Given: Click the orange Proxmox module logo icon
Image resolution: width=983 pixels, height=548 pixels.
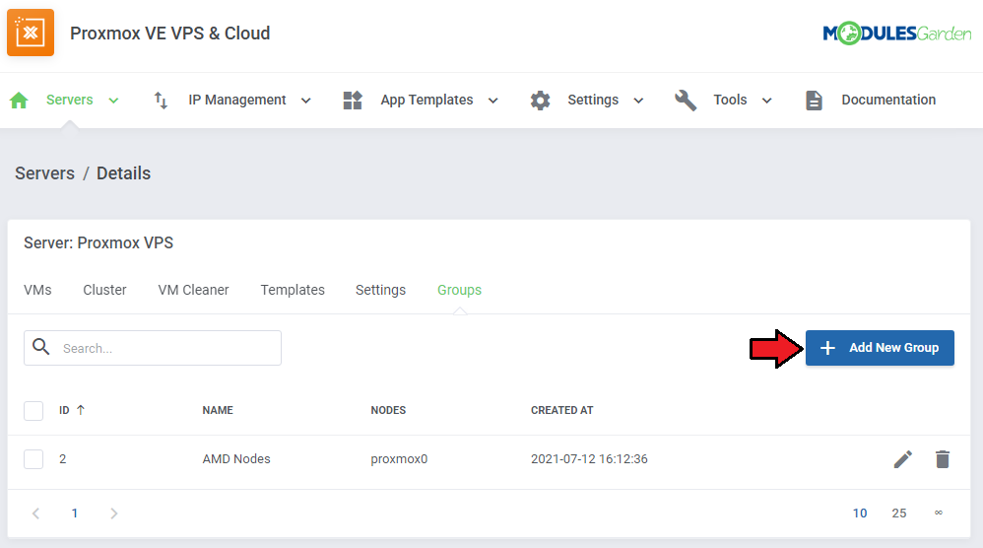Looking at the screenshot, I should click(x=31, y=33).
